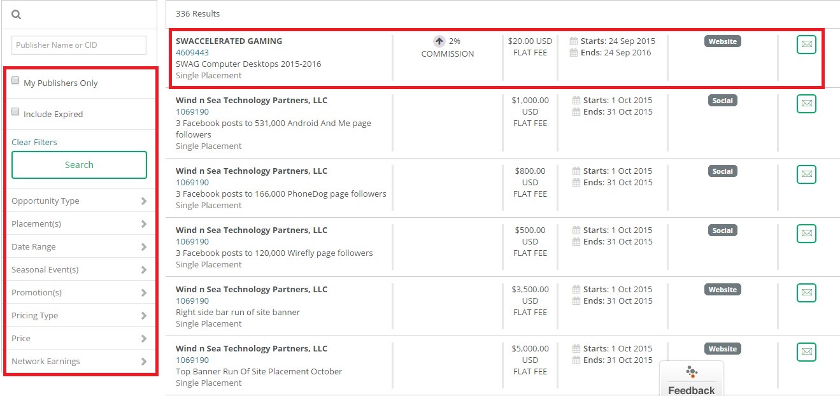The width and height of the screenshot is (840, 396).
Task: Click Top Banner Run Of Site Placement October
Action: coord(259,371)
